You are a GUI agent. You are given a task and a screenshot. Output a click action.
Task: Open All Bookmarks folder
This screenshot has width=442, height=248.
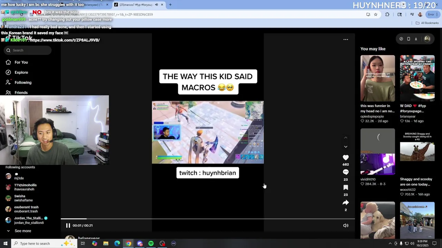(427, 23)
